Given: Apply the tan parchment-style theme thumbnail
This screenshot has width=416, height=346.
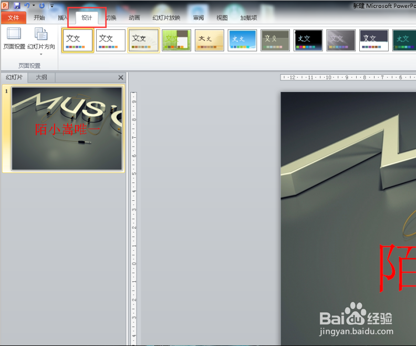Looking at the screenshot, I should pyautogui.click(x=210, y=40).
